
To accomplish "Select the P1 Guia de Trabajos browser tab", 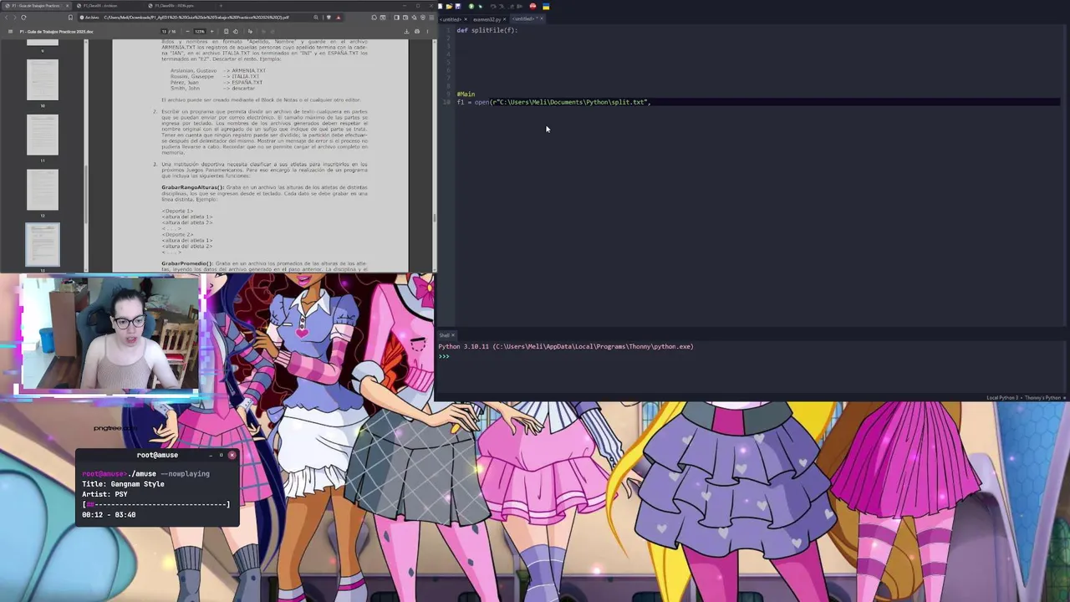I will click(36, 6).
